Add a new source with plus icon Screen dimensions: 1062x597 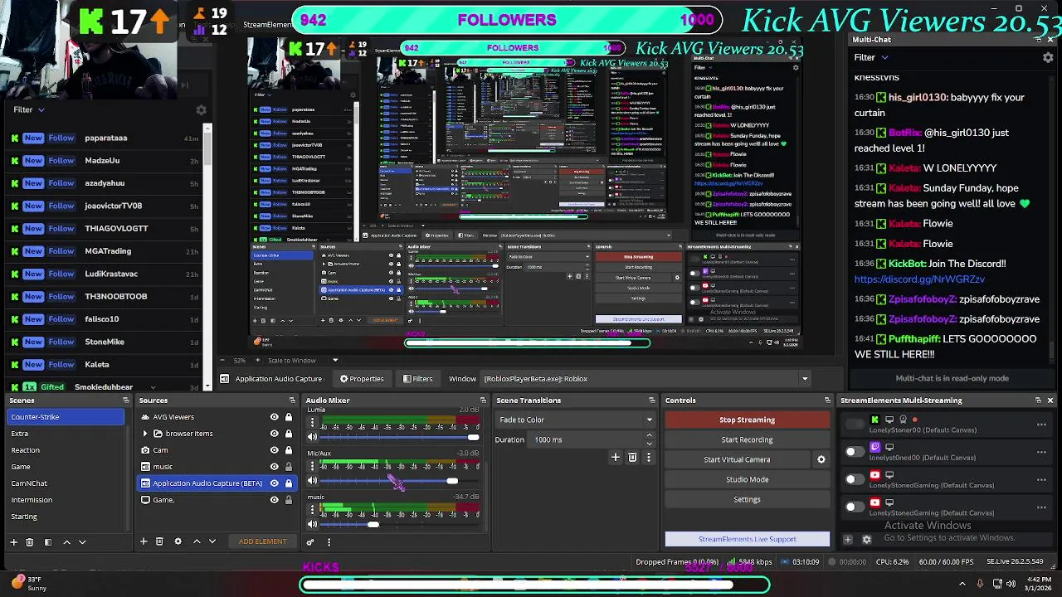click(x=144, y=541)
